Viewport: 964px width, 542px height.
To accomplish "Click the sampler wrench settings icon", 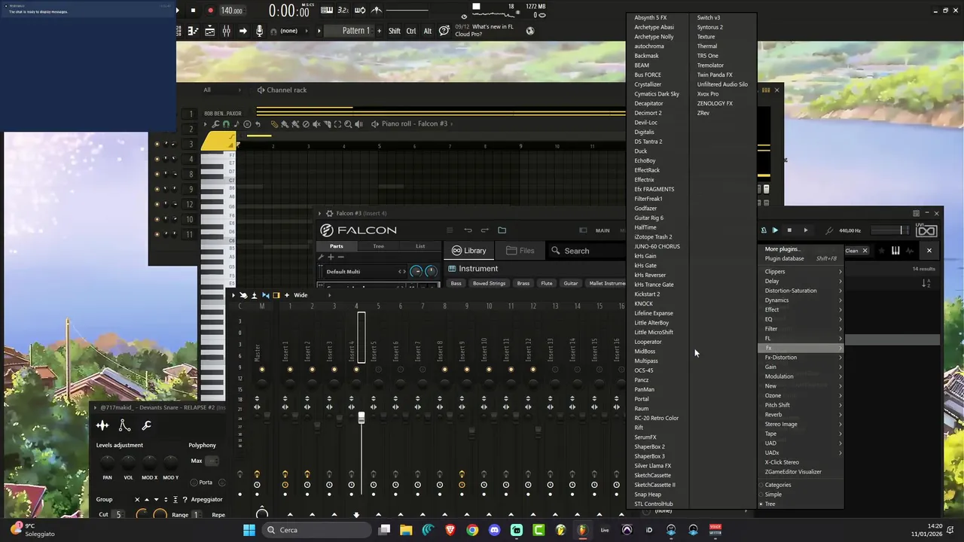I will pos(146,426).
